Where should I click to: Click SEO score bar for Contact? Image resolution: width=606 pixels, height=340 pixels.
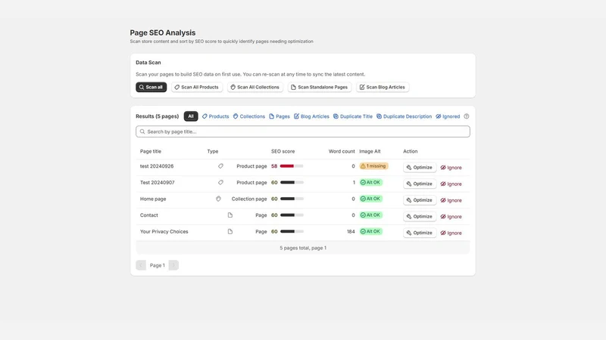292,215
